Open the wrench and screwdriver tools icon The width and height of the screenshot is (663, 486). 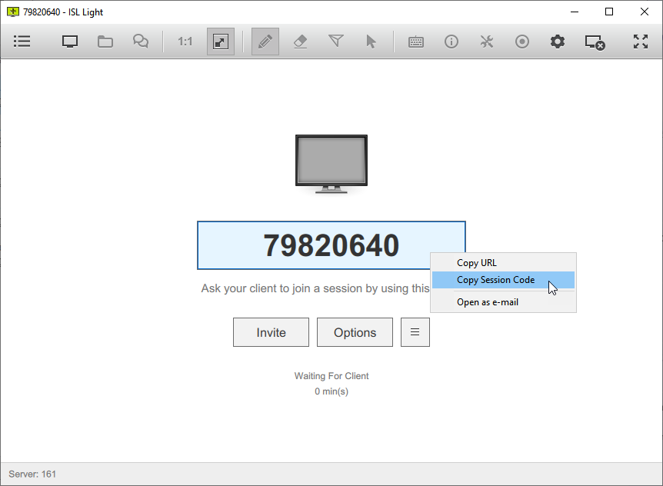(x=487, y=42)
